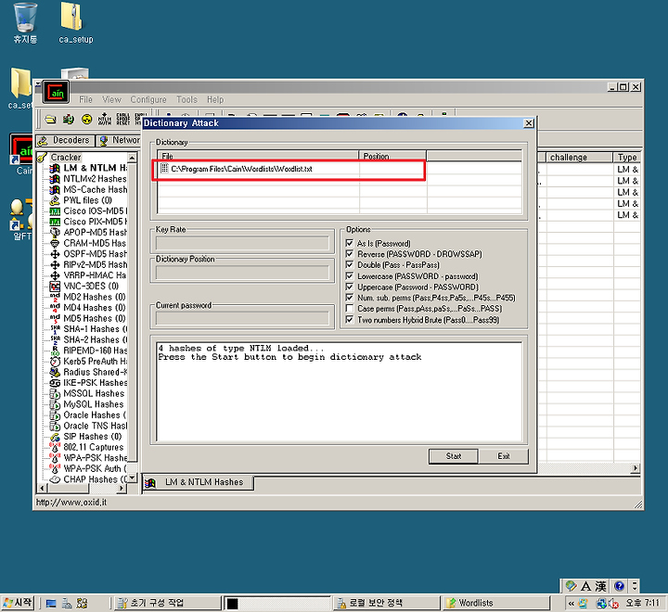Toggle Reverse (PASSWORD - DROWSSAP) option
The image size is (668, 612).
[x=350, y=254]
